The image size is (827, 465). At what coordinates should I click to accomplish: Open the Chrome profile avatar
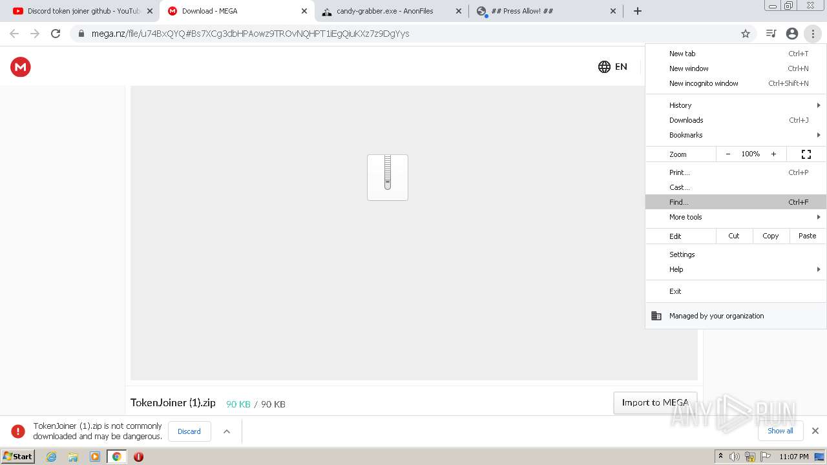(792, 34)
